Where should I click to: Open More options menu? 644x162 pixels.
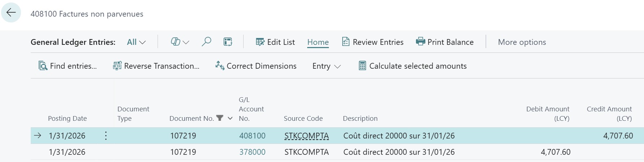521,42
